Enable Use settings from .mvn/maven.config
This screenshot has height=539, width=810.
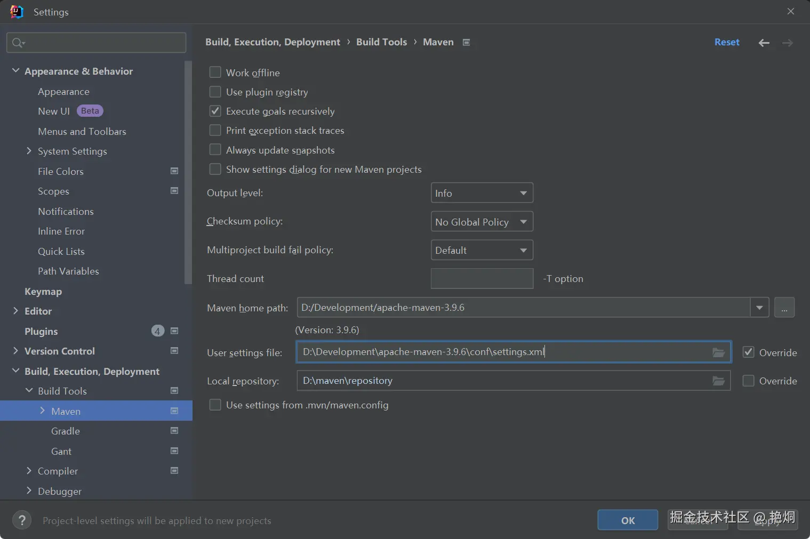[215, 405]
